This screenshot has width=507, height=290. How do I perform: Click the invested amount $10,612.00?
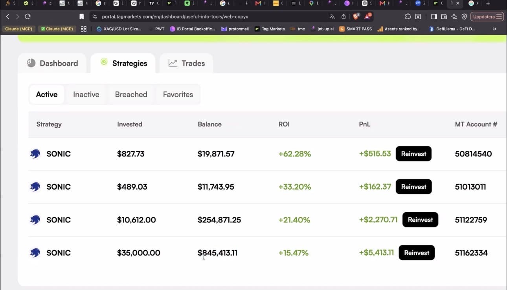pyautogui.click(x=136, y=220)
